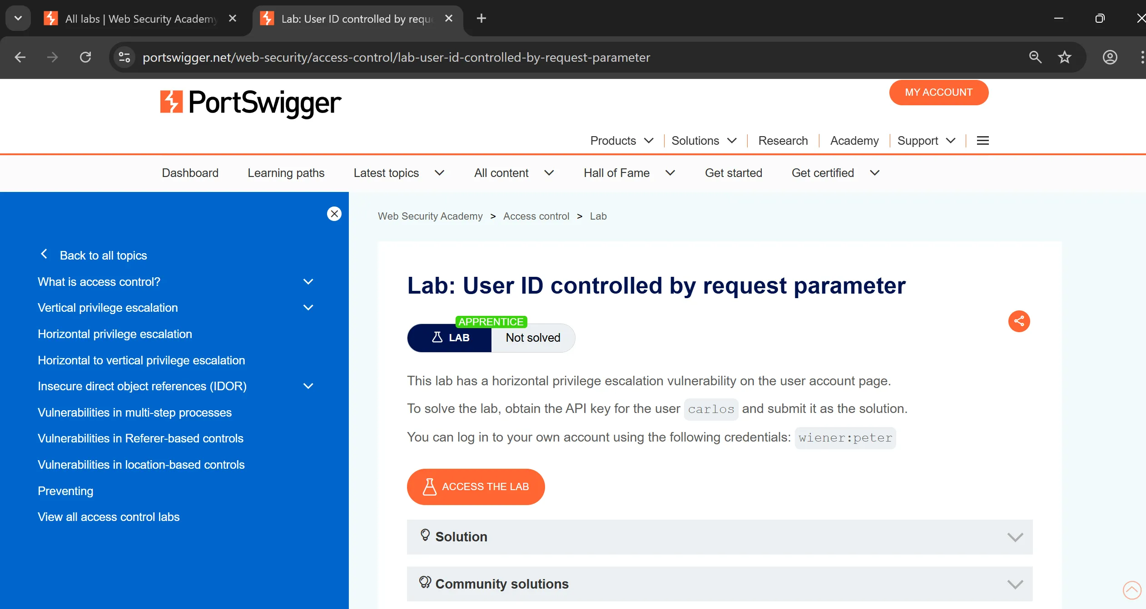Expand Insecure direct object references (IDOR)

pyautogui.click(x=308, y=386)
